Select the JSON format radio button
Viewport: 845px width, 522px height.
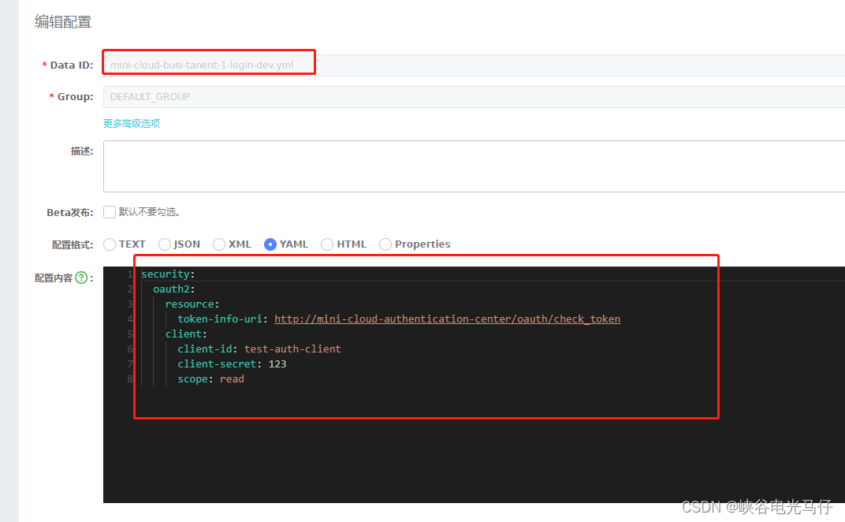tap(165, 244)
